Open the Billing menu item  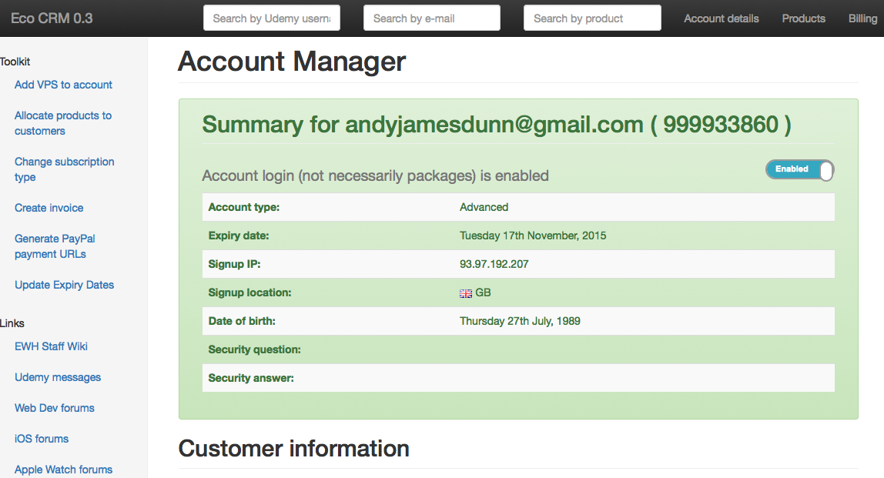point(862,18)
